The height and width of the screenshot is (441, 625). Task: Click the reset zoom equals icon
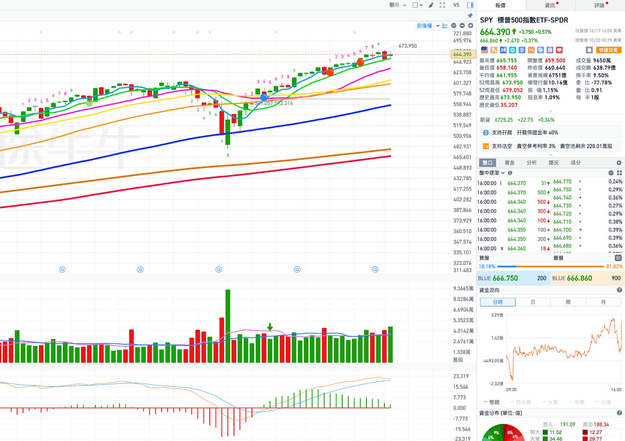coord(454,26)
